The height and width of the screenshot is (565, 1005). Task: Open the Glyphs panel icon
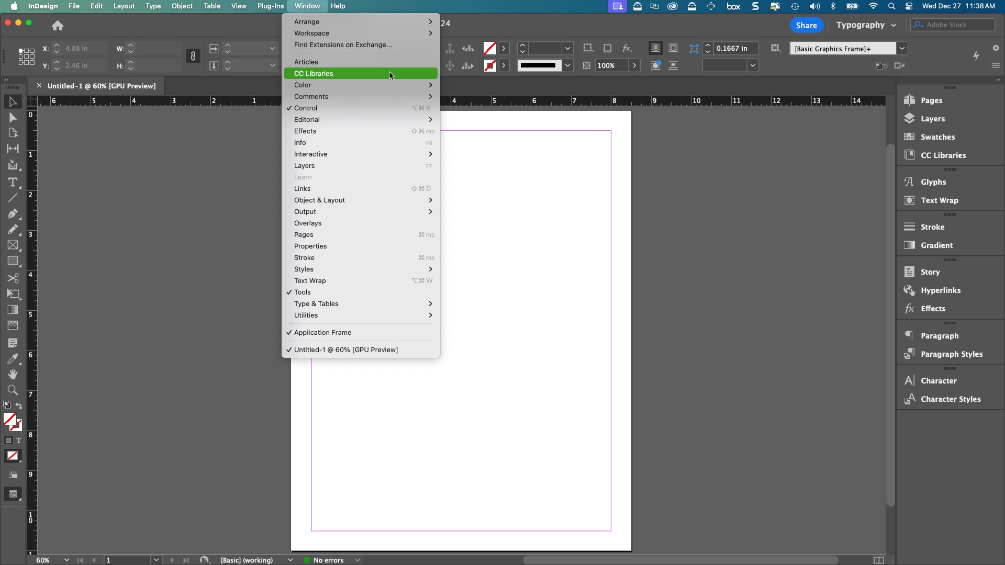tap(909, 182)
